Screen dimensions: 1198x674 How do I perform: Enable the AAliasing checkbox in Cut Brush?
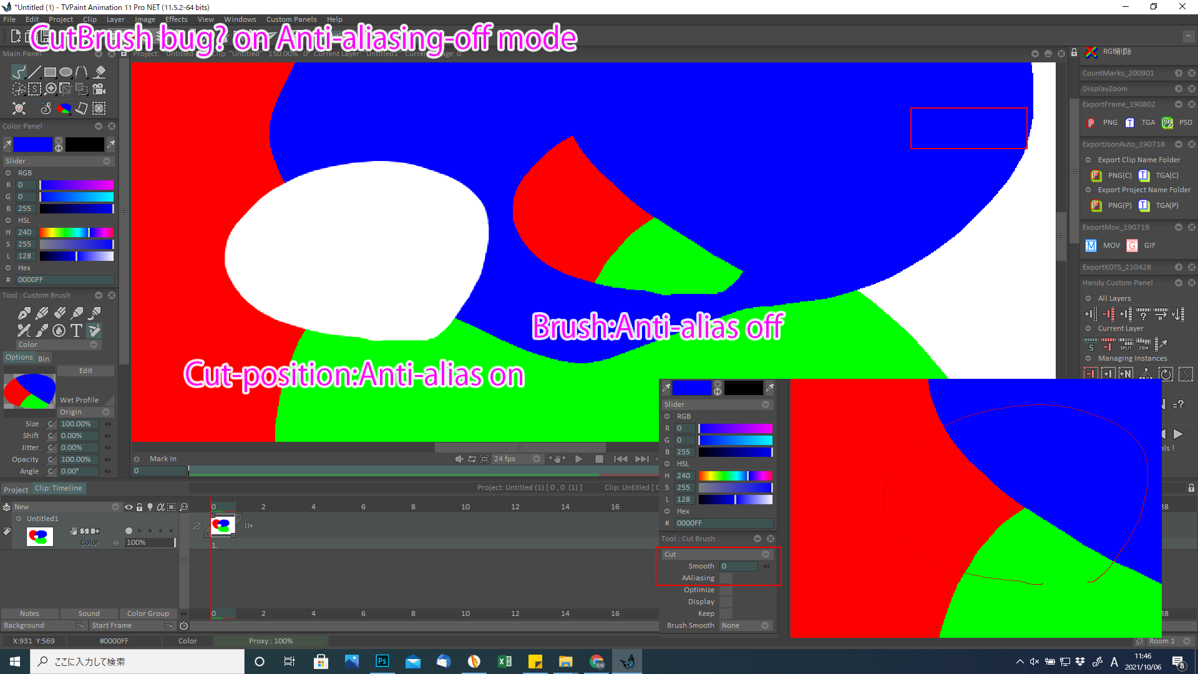[x=726, y=578]
